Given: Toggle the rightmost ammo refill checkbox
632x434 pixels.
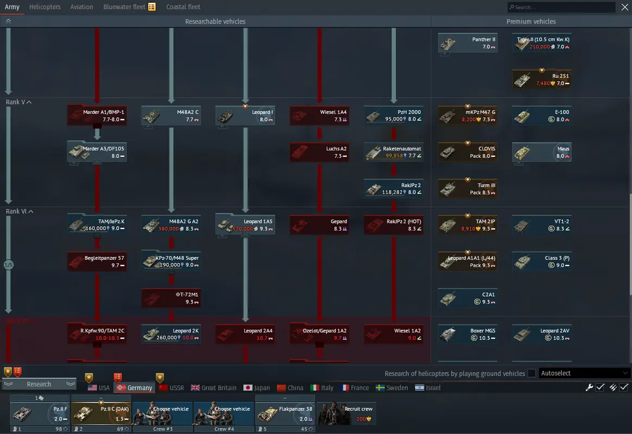Looking at the screenshot, I should point(624,387).
